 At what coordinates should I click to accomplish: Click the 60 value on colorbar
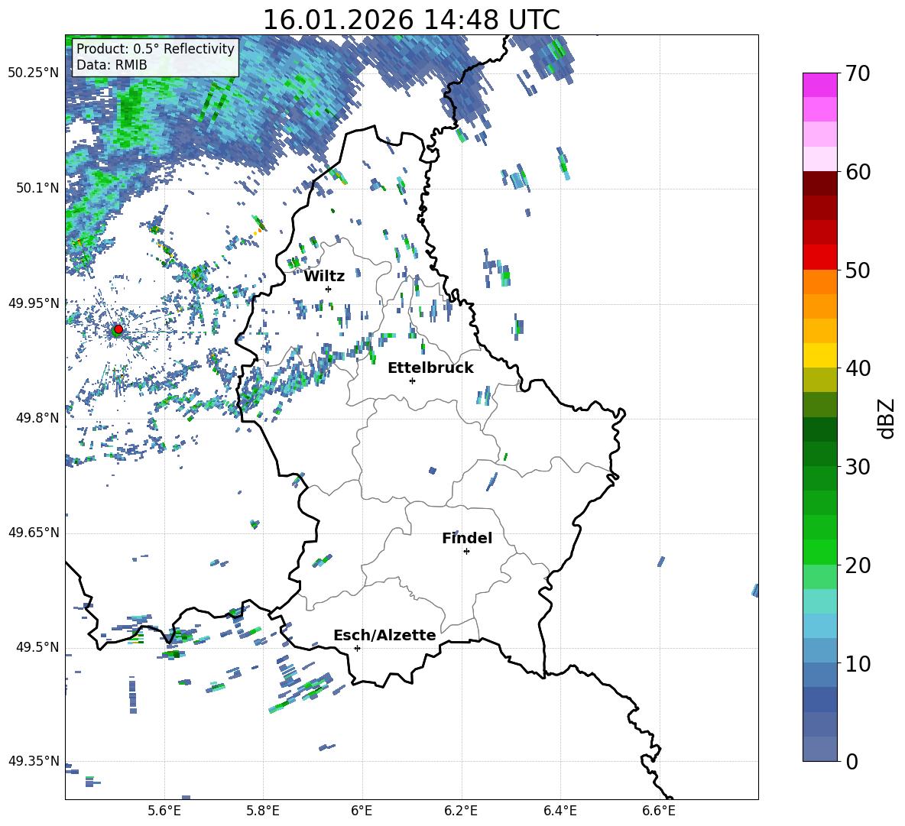coord(858,172)
